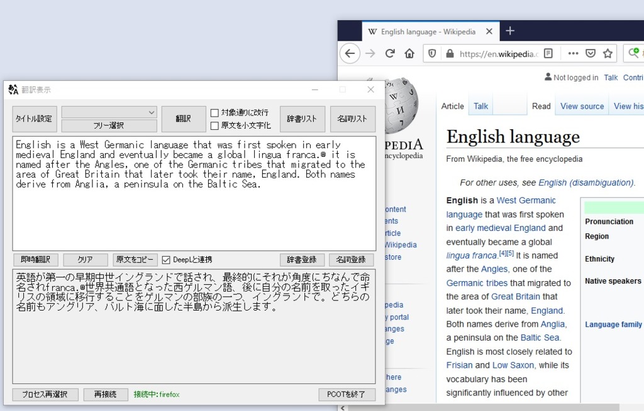Open the Low Saxon link
The height and width of the screenshot is (411, 644).
pos(514,365)
